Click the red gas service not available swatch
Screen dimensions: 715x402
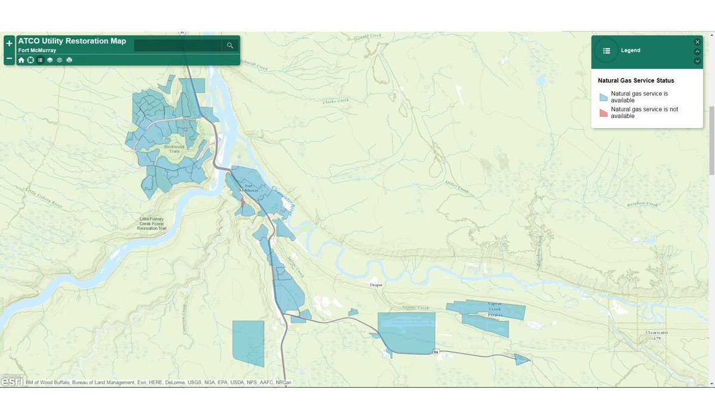point(604,113)
